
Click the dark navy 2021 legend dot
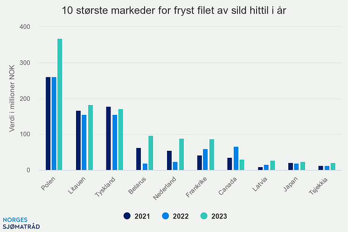[x=127, y=216]
